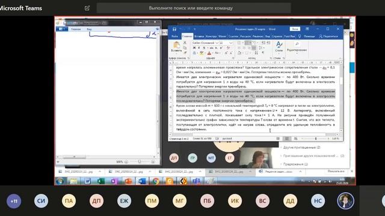Copy selection using Word copy icon

point(185,47)
